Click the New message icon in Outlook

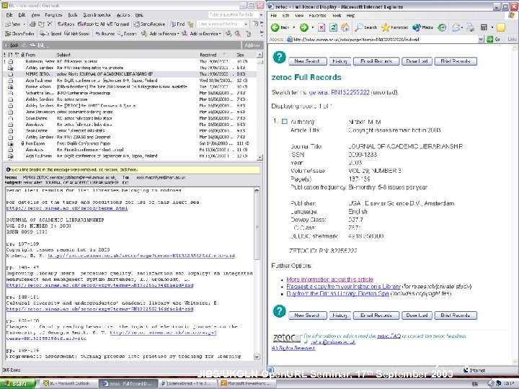click(x=12, y=24)
